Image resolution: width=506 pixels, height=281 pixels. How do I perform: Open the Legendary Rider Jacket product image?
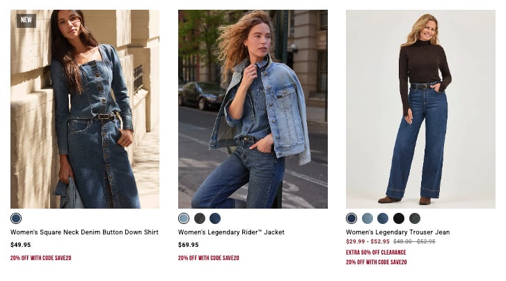[253, 109]
